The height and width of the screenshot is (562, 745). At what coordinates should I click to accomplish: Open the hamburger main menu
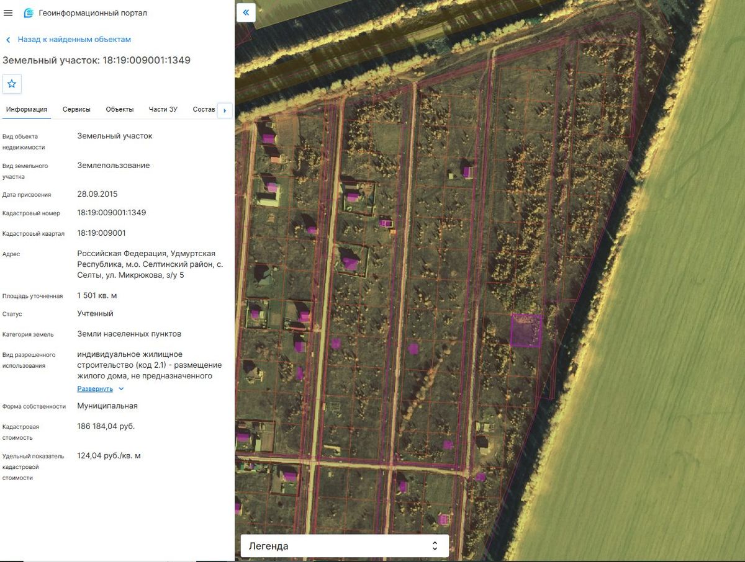click(8, 13)
